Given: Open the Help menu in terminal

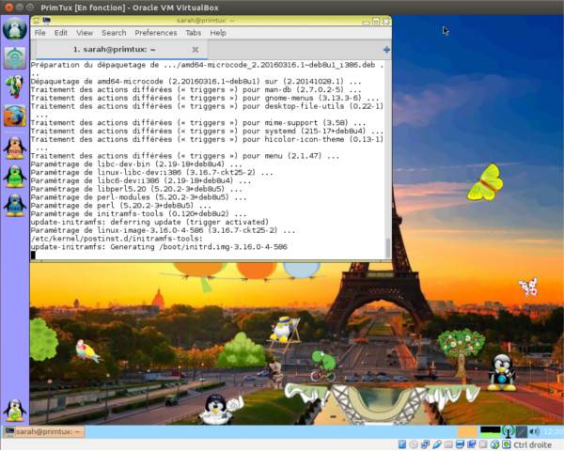Looking at the screenshot, I should pyautogui.click(x=218, y=33).
